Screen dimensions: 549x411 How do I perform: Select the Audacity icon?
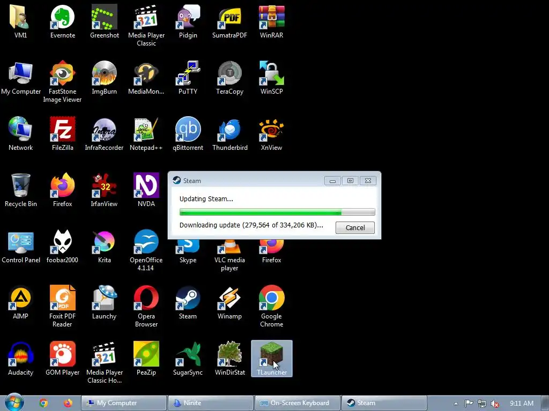point(21,359)
